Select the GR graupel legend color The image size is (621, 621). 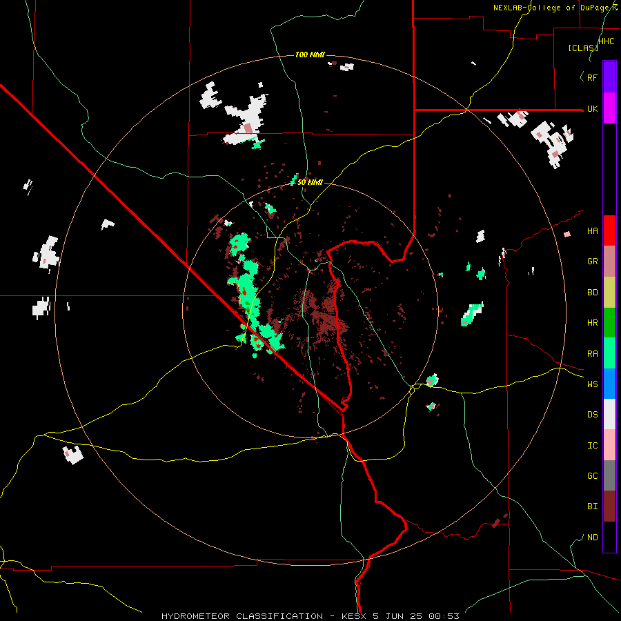click(x=609, y=262)
